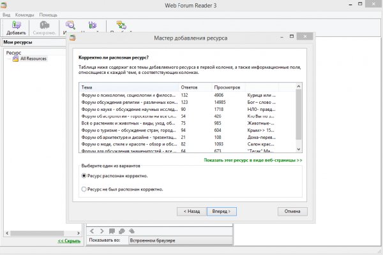The image size is (383, 255).
Task: Minimize the wizard dialog window
Action: click(x=282, y=37)
